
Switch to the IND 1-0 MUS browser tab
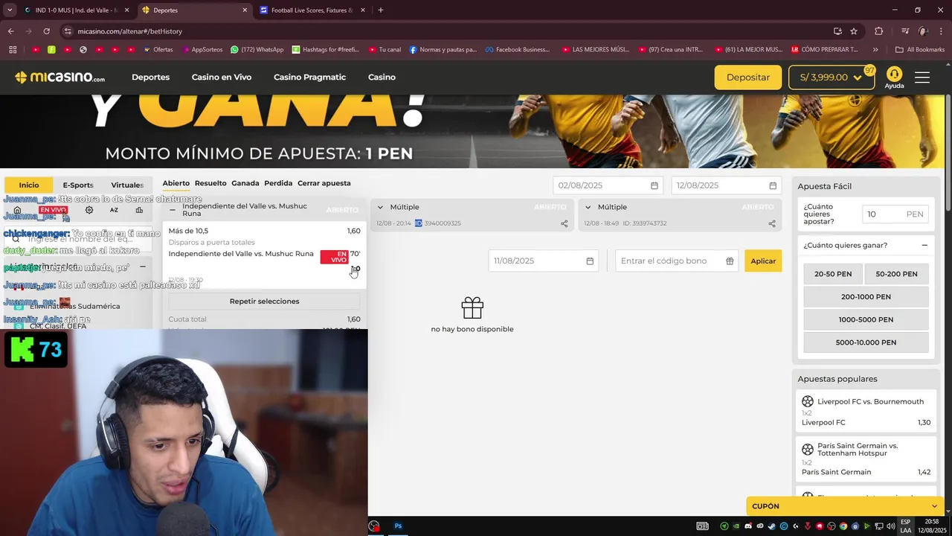point(76,10)
